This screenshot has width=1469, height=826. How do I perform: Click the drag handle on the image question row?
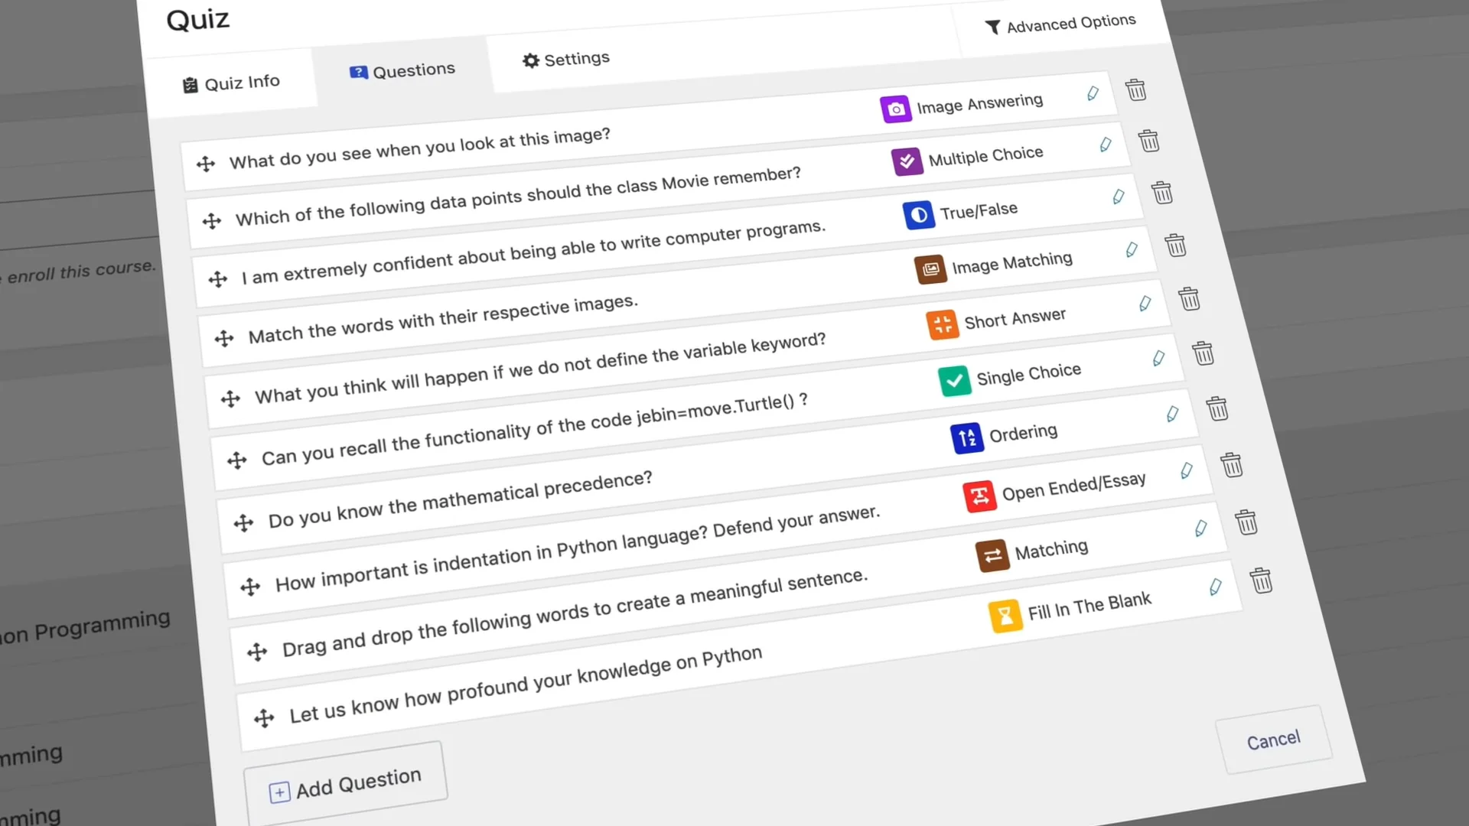click(x=205, y=163)
